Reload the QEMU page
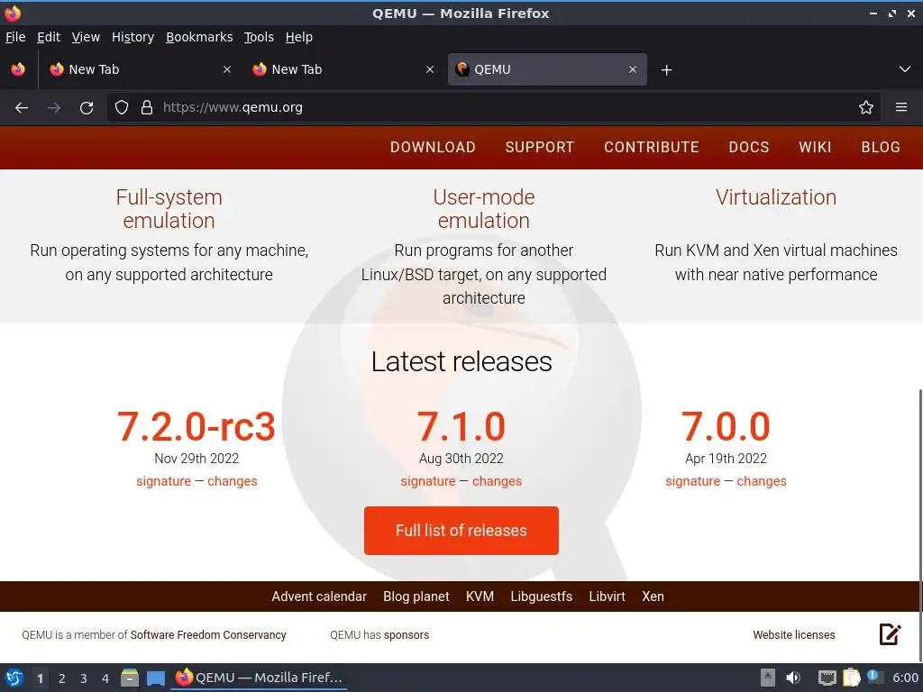Image resolution: width=923 pixels, height=692 pixels. [x=87, y=108]
